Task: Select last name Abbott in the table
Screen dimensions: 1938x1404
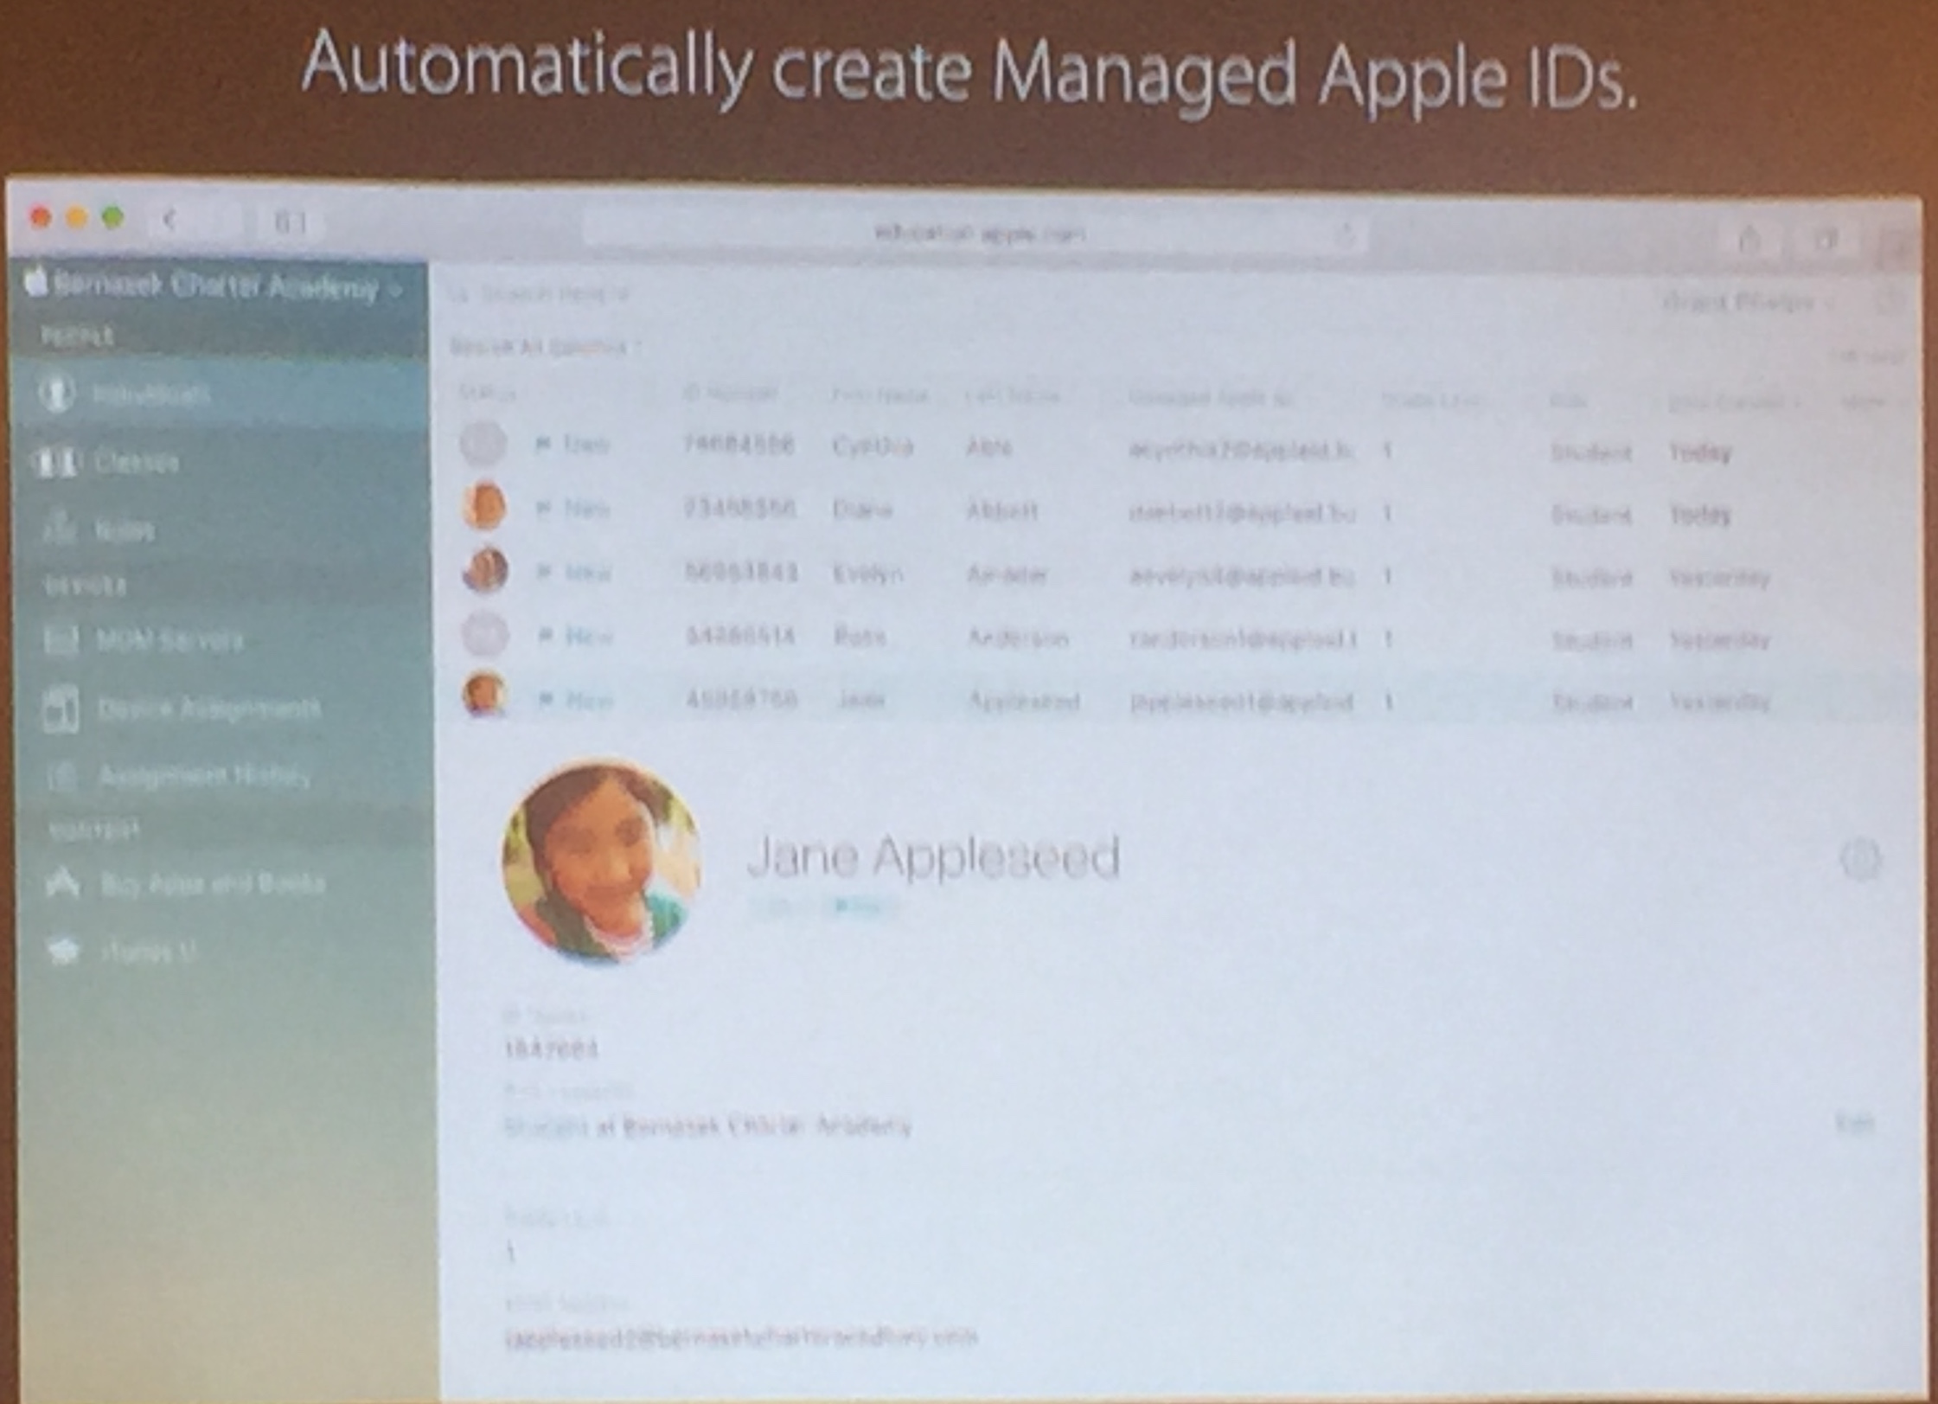Action: (x=1001, y=511)
